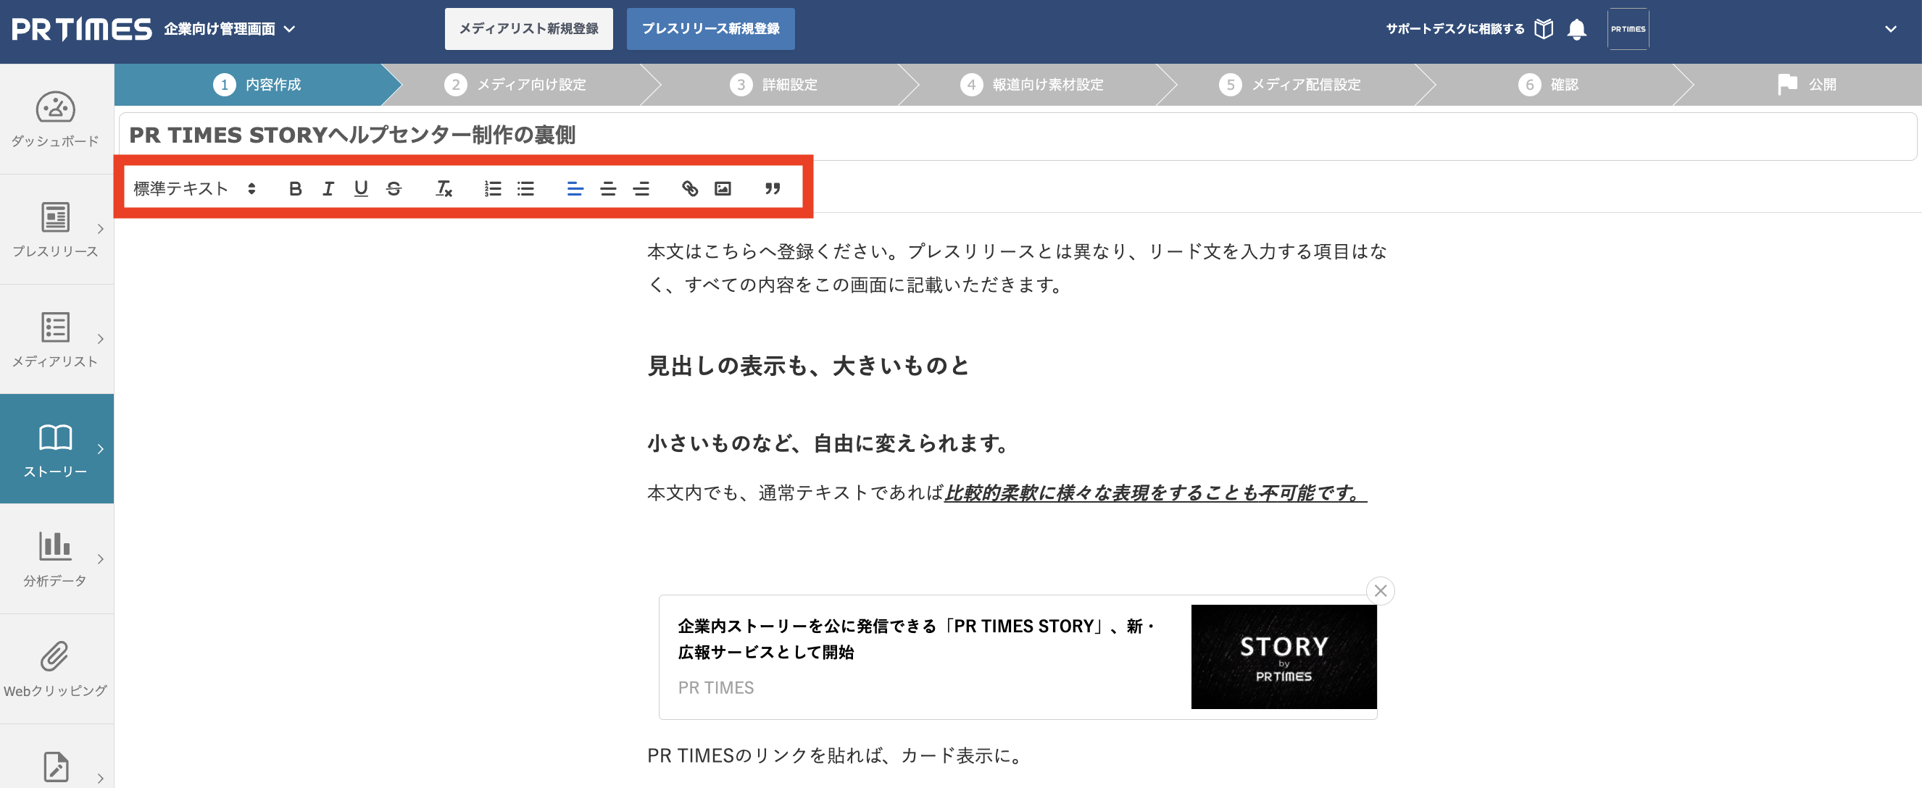Click the subheading 小さいものなど、自由に変えられます。
The height and width of the screenshot is (788, 1922).
[829, 443]
